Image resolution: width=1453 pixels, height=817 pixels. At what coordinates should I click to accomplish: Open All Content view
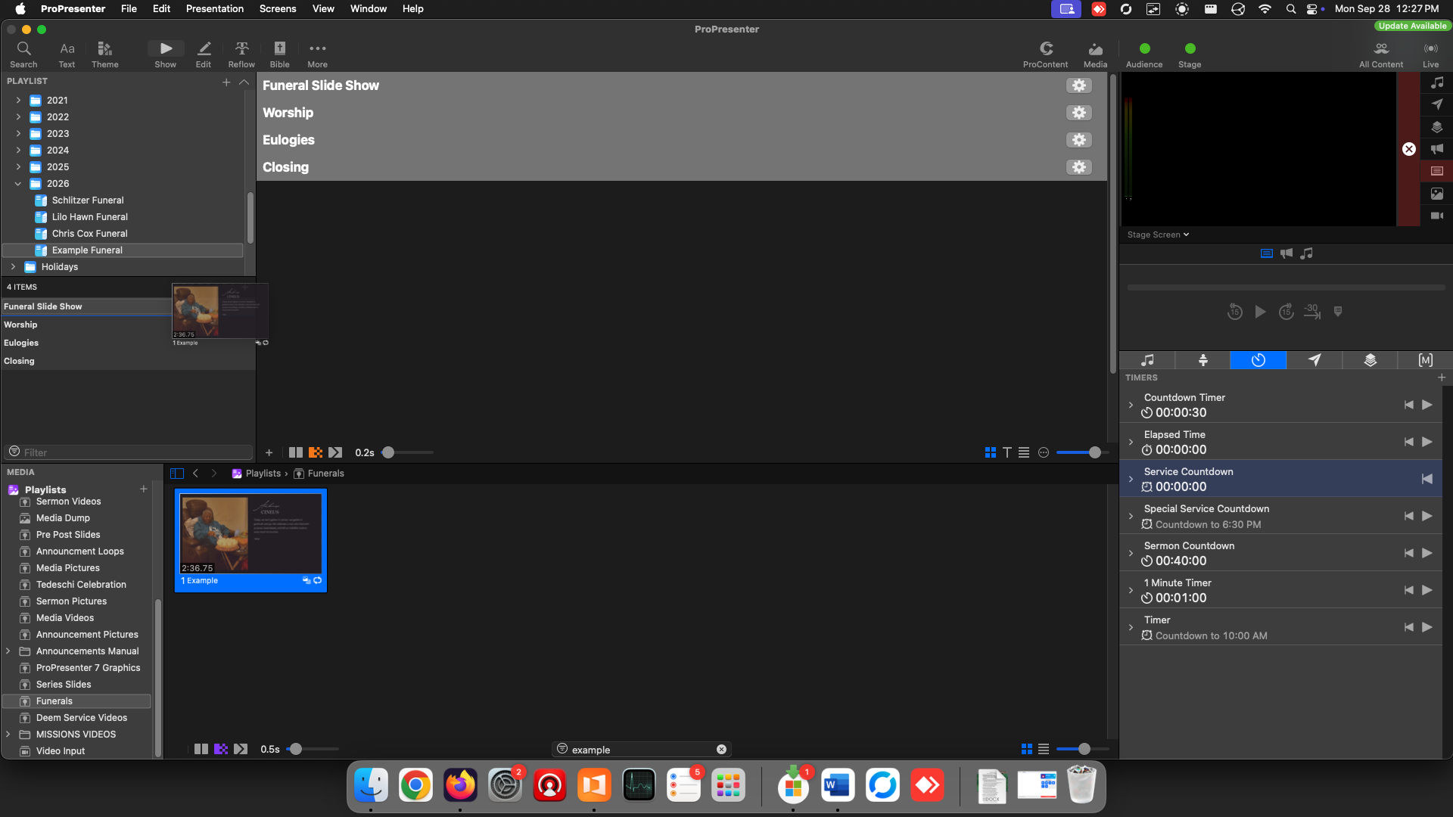(1381, 54)
